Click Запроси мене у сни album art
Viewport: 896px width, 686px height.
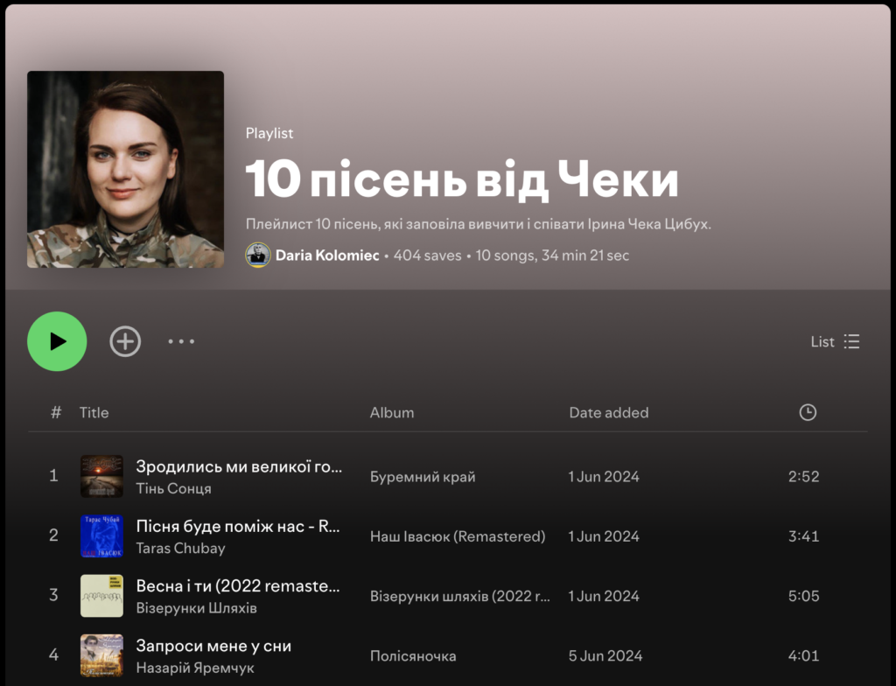point(101,655)
